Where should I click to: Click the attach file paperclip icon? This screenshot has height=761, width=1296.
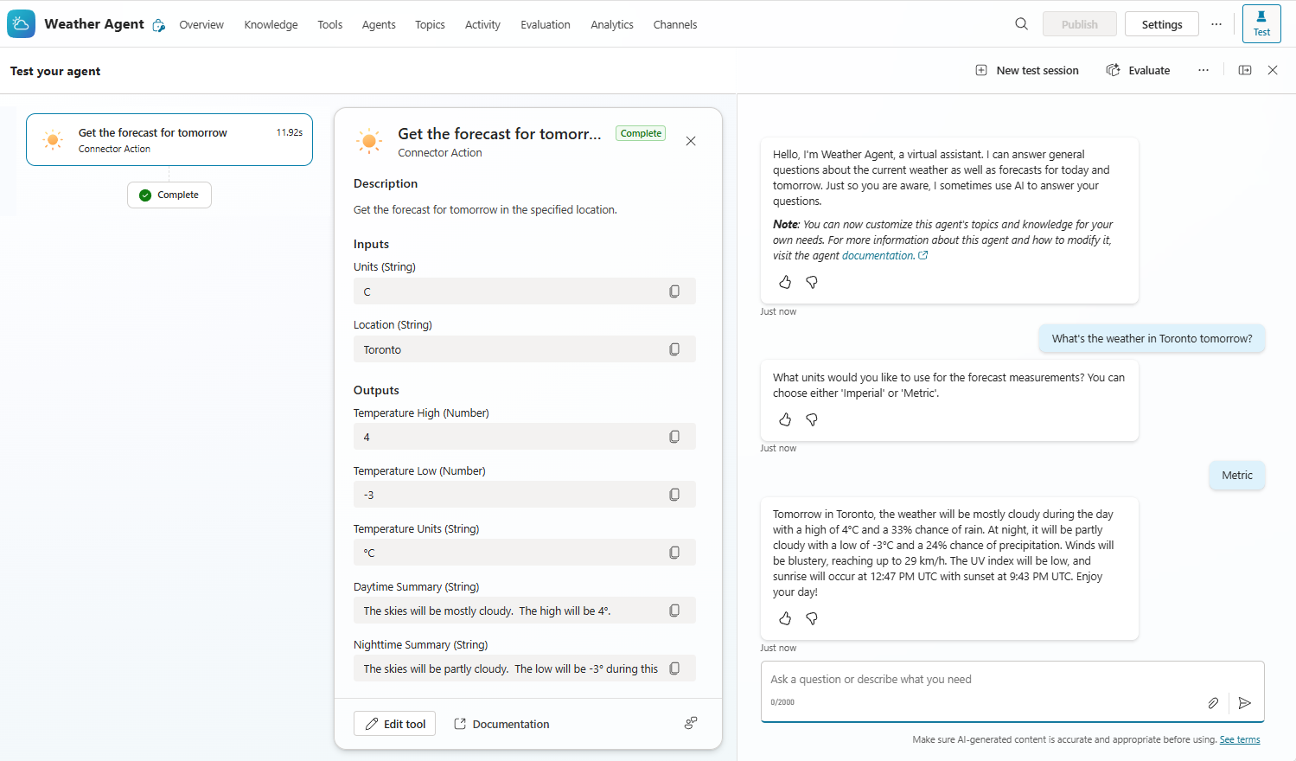(1213, 703)
